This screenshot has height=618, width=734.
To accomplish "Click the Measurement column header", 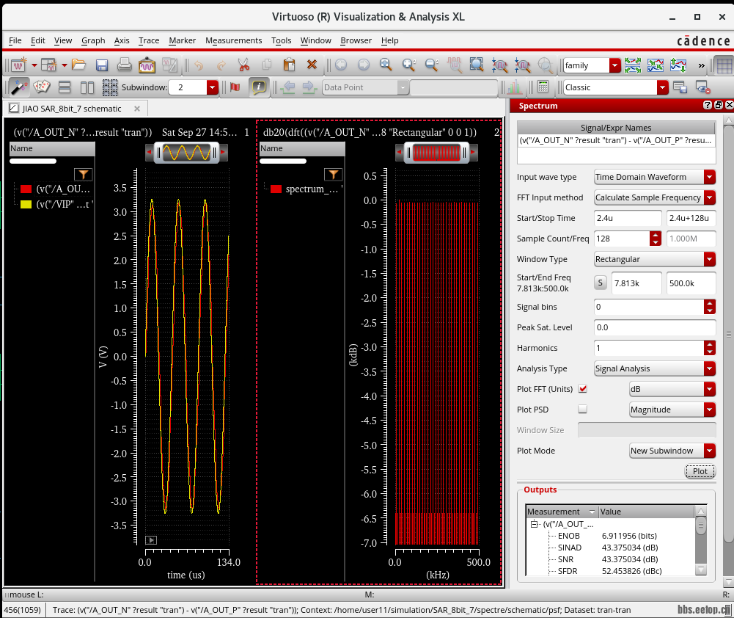I will [561, 511].
